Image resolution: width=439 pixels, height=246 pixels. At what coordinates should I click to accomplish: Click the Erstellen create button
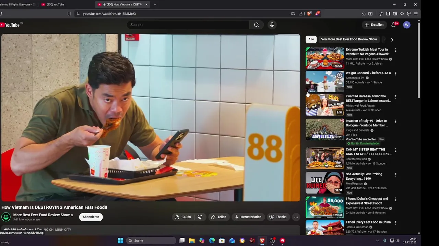click(374, 25)
